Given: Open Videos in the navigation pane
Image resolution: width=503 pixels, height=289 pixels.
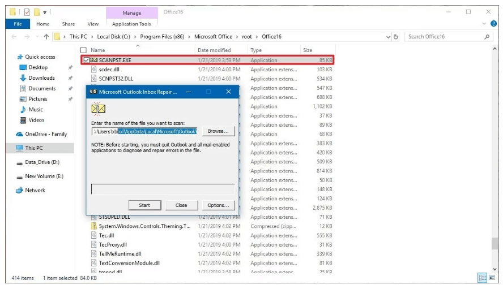Looking at the screenshot, I should click(36, 120).
